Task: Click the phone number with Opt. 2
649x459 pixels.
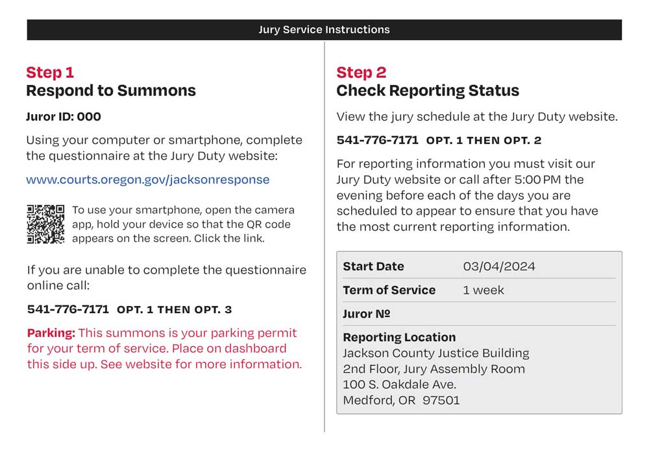Action: pos(438,140)
